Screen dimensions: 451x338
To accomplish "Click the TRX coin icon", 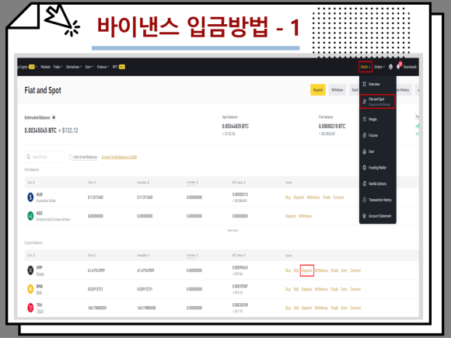I will pos(30,308).
